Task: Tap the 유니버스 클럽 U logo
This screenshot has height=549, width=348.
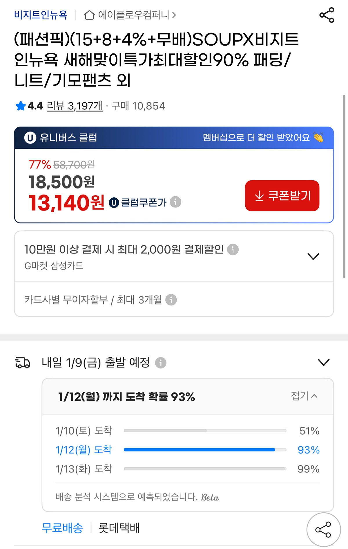Action: tap(30, 138)
